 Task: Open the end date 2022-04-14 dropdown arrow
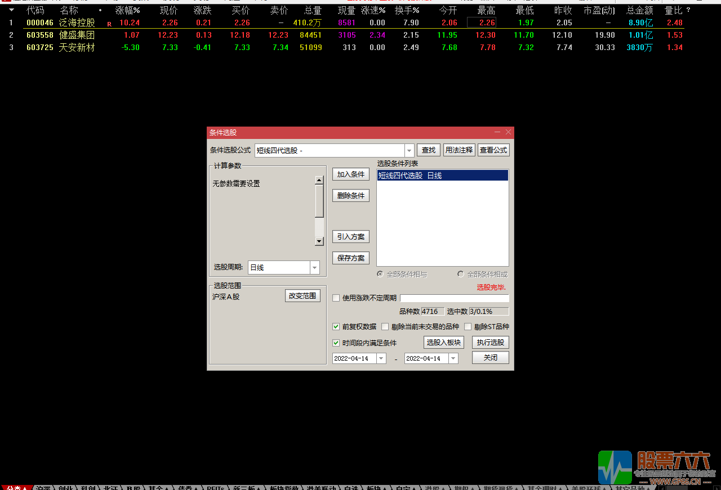pos(453,358)
